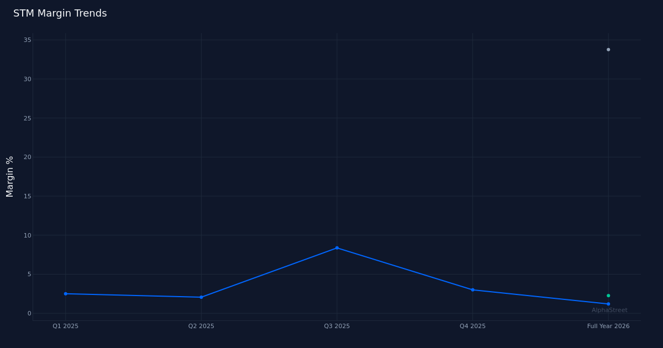Viewport: 663px width, 348px height.
Task: Select the Q2 2025 axis label
Action: point(201,326)
